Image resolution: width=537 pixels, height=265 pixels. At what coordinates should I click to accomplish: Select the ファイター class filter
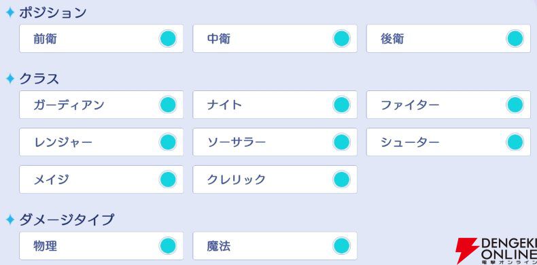449,105
